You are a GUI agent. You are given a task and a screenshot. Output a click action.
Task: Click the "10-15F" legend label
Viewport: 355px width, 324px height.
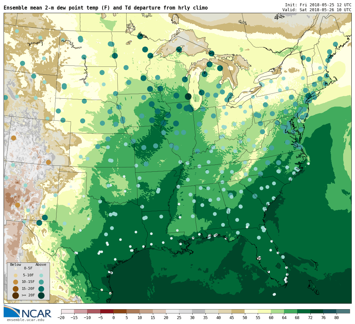coord(28,282)
